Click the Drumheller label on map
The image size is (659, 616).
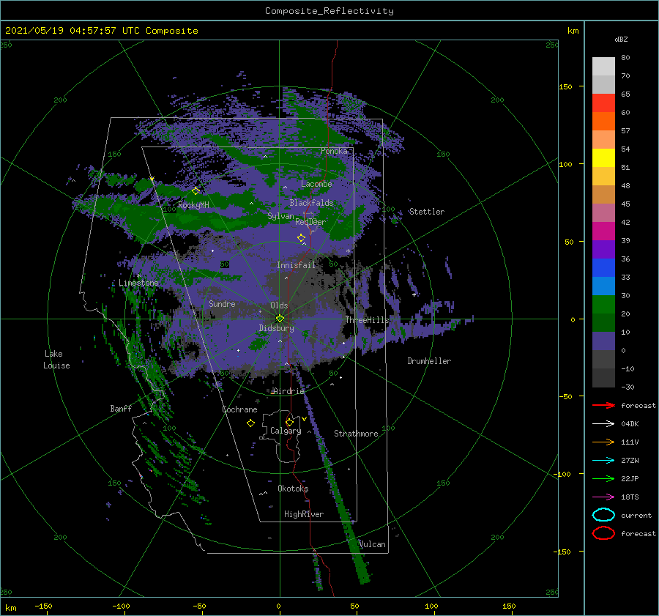429,361
